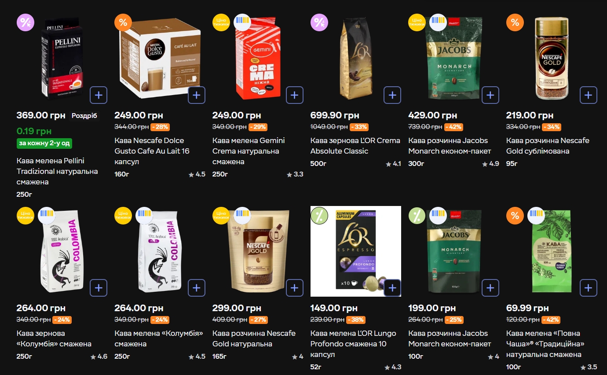Open Кава мелена Gemini Crema product link

coord(249,151)
